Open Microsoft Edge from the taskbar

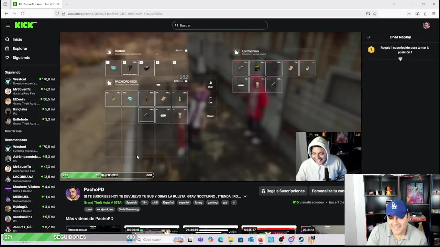[220, 240]
